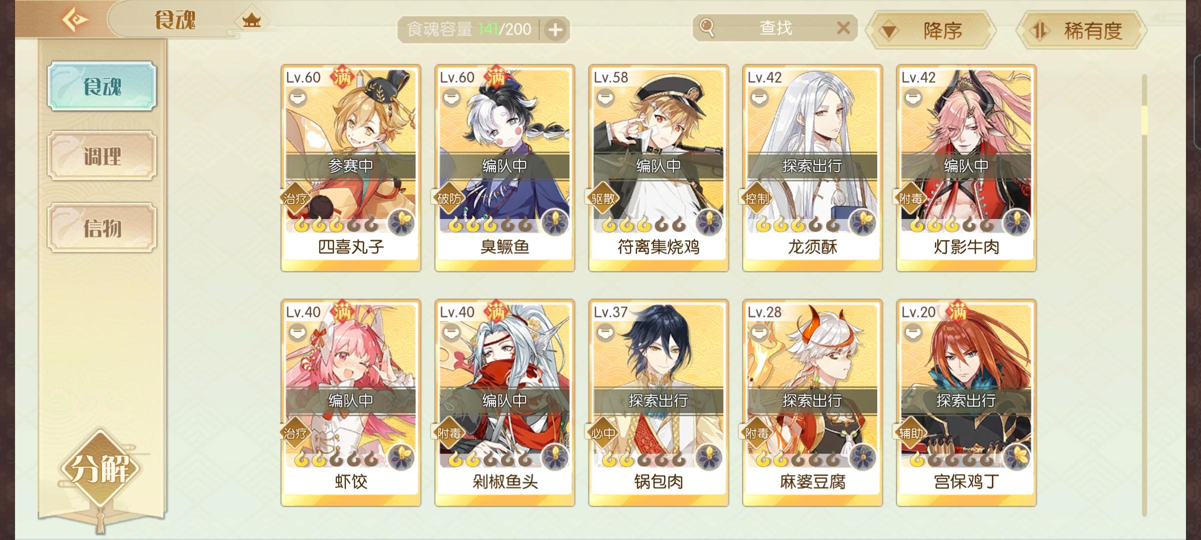The height and width of the screenshot is (540, 1201).
Task: Open the 灯影牛肉 character card
Action: (966, 168)
